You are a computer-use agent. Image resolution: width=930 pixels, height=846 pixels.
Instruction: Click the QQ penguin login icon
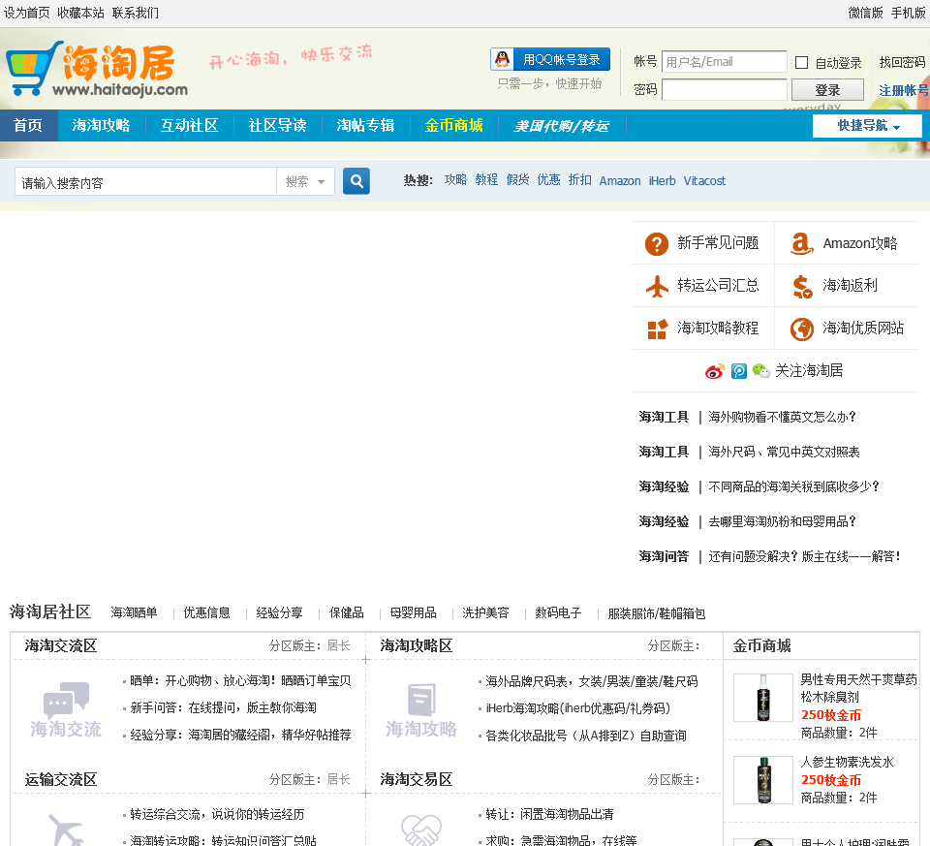503,59
